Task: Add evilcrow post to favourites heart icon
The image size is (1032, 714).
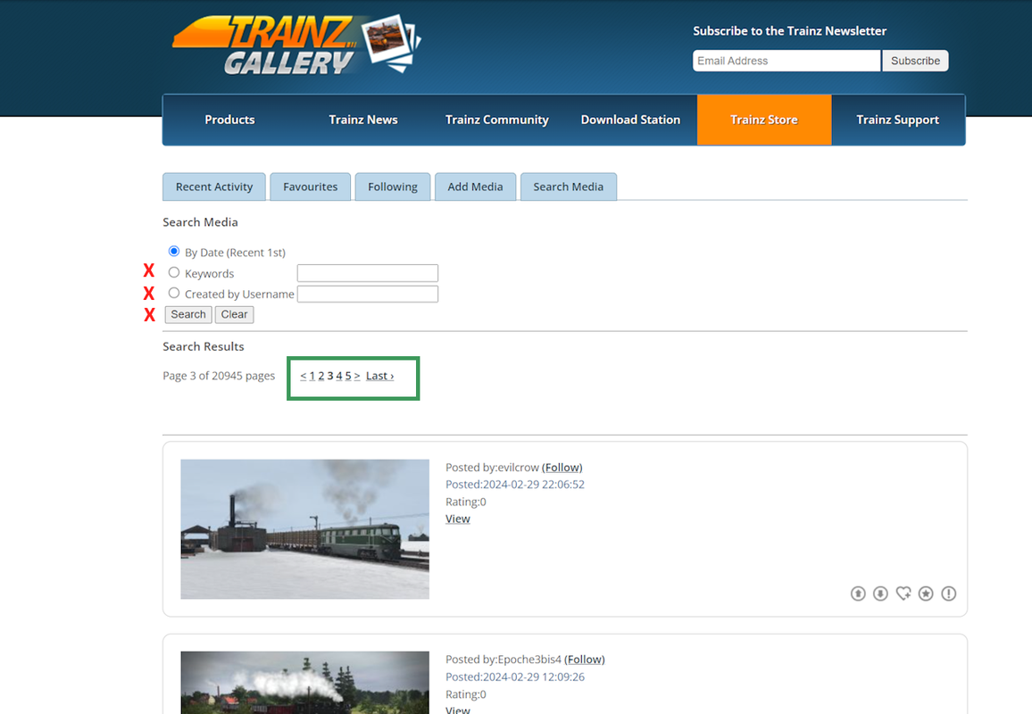Action: pos(903,594)
